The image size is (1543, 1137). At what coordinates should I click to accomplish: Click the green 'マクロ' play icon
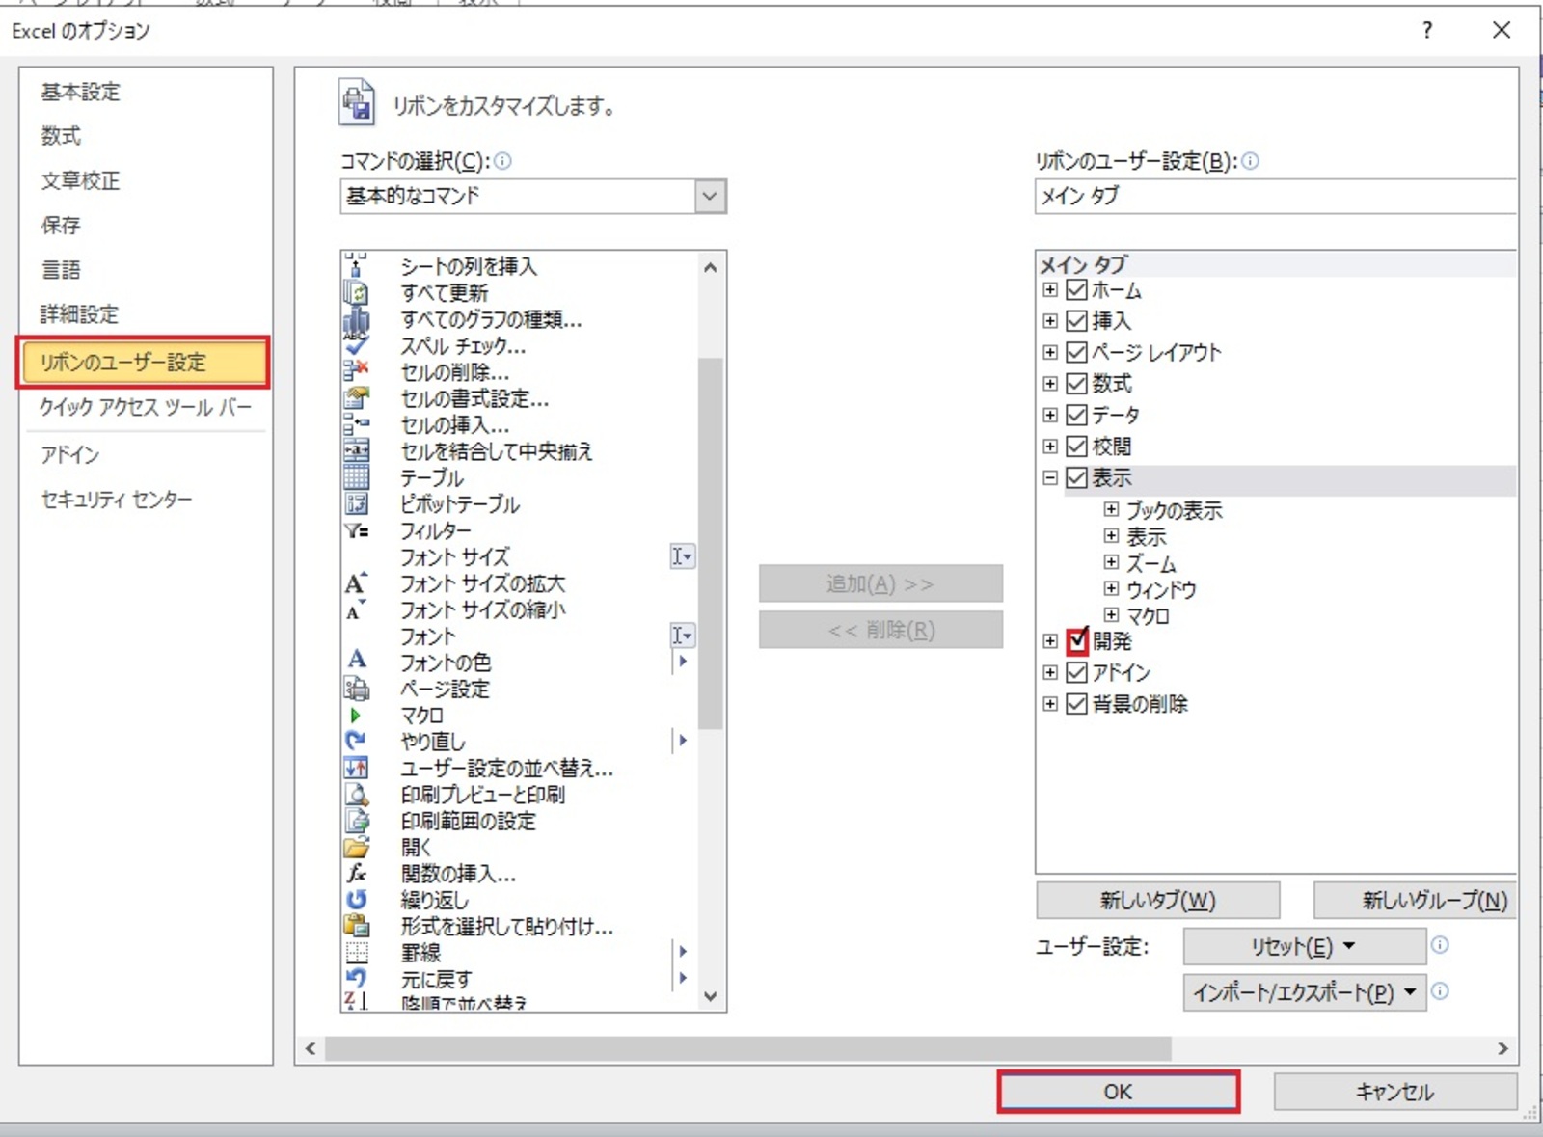coord(355,716)
